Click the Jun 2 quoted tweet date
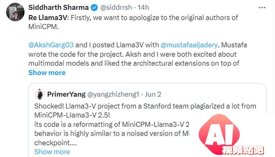Viewport: 275px width, 157px height. point(153,94)
